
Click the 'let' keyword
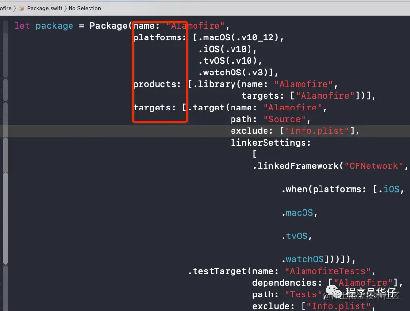22,26
